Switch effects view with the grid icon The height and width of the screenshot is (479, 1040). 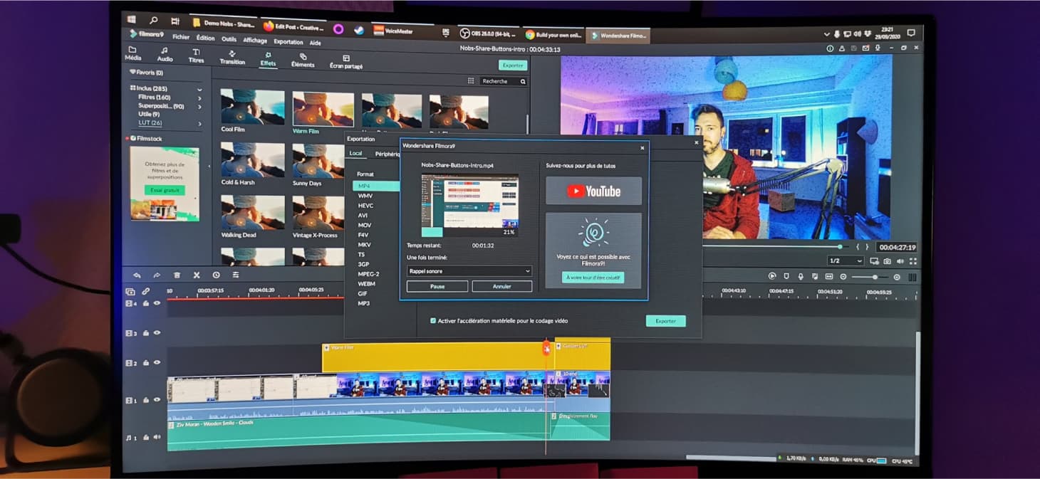[x=471, y=81]
